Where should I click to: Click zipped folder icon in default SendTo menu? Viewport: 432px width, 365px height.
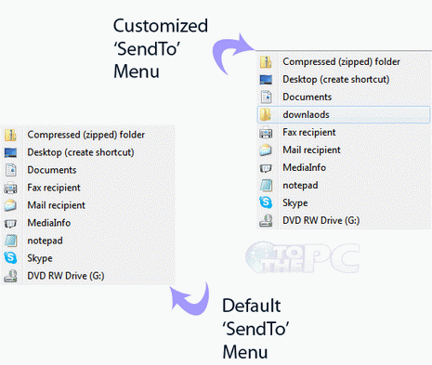tap(10, 135)
